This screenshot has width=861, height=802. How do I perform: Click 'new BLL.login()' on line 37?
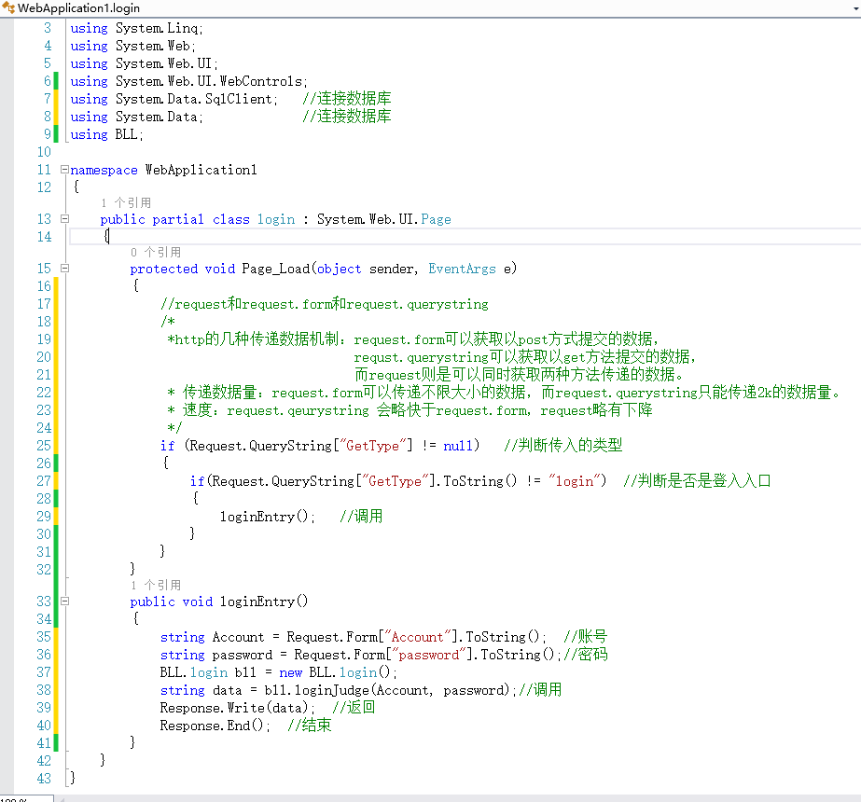click(334, 672)
